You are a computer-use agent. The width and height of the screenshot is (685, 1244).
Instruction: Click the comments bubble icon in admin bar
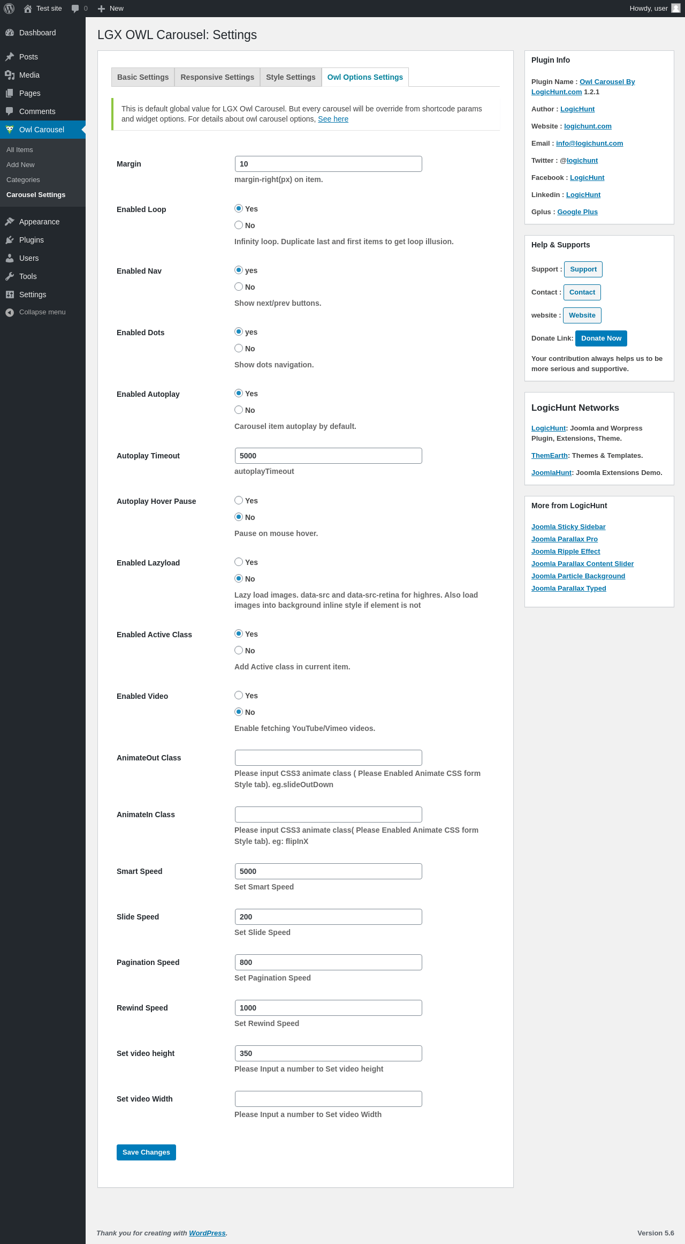pyautogui.click(x=75, y=9)
